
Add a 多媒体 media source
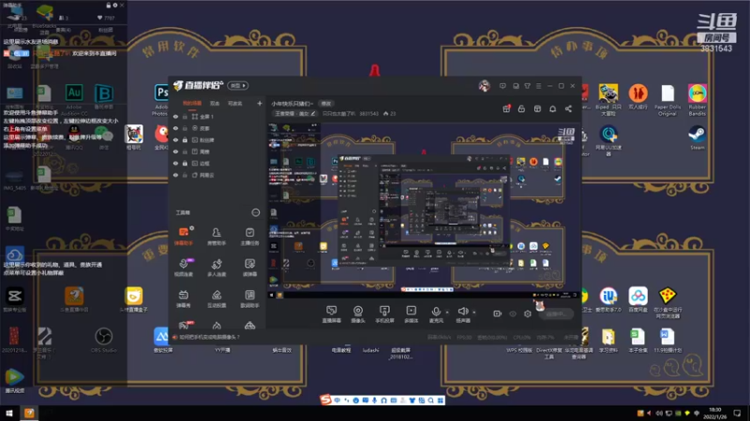pos(411,314)
